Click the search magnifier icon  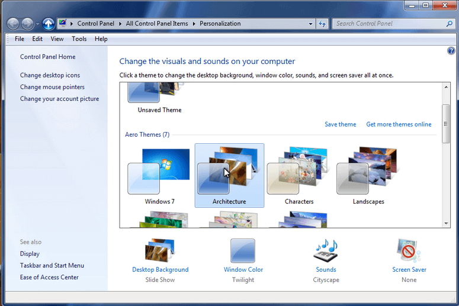tap(450, 24)
